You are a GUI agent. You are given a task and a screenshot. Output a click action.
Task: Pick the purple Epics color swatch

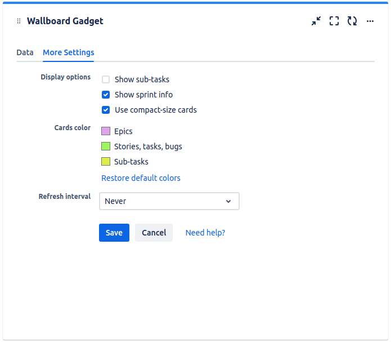tap(106, 131)
